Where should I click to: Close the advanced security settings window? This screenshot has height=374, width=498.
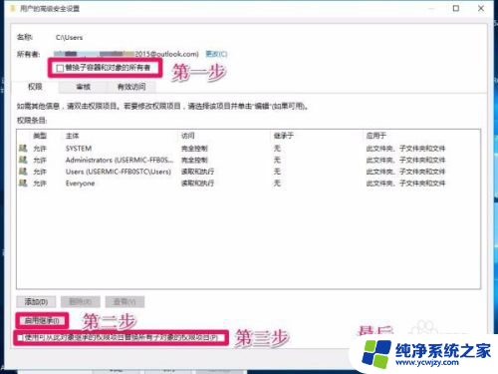(x=481, y=8)
